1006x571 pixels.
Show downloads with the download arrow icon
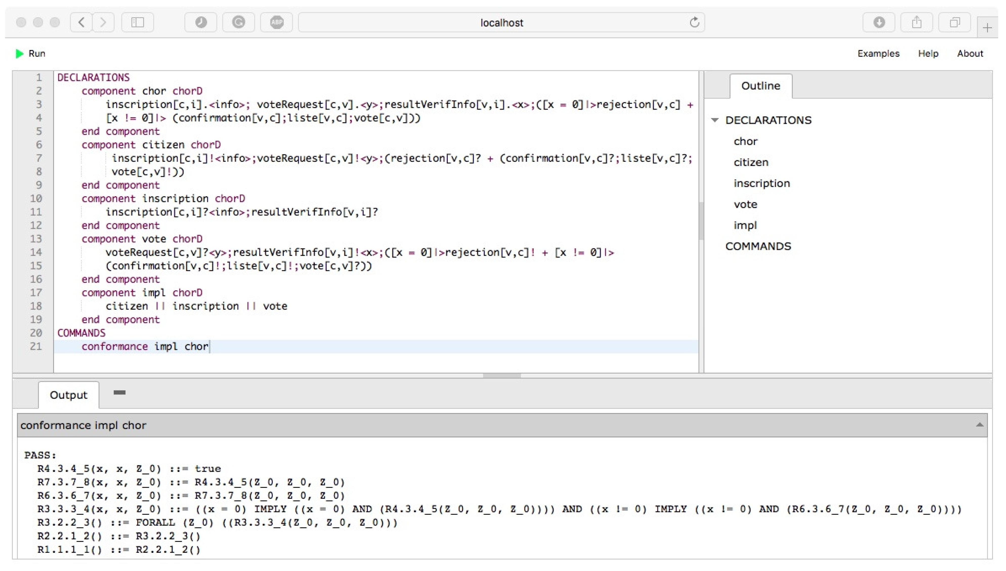coord(879,22)
